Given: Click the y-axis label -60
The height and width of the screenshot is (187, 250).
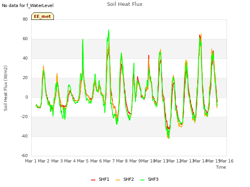Looking at the screenshot, I should [x=24, y=155].
